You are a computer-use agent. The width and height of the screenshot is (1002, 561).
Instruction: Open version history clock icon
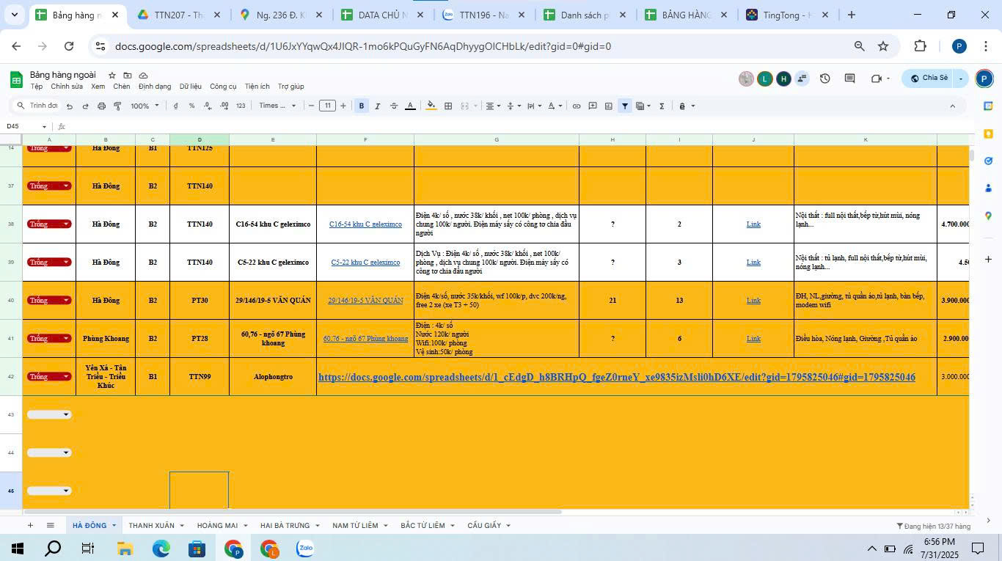point(825,78)
